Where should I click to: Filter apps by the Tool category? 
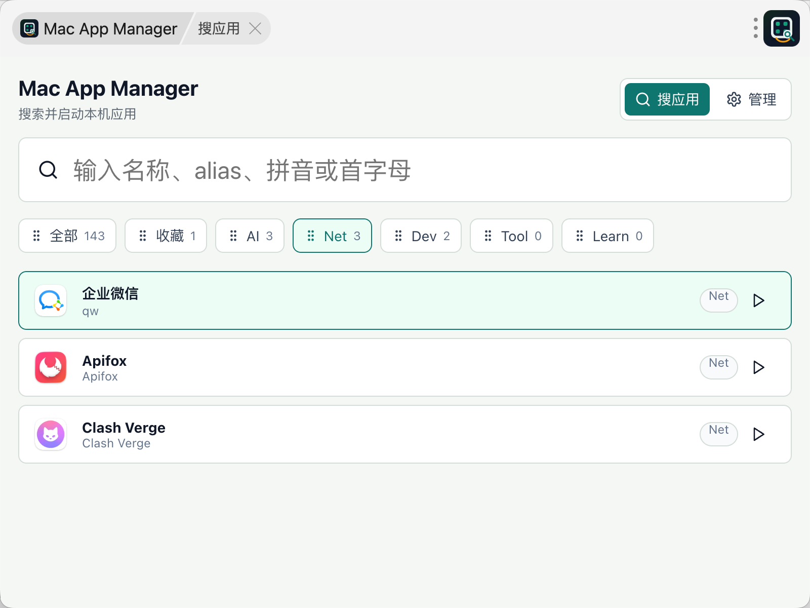511,236
